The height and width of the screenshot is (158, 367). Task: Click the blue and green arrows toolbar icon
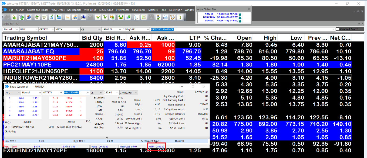[x=21, y=17]
